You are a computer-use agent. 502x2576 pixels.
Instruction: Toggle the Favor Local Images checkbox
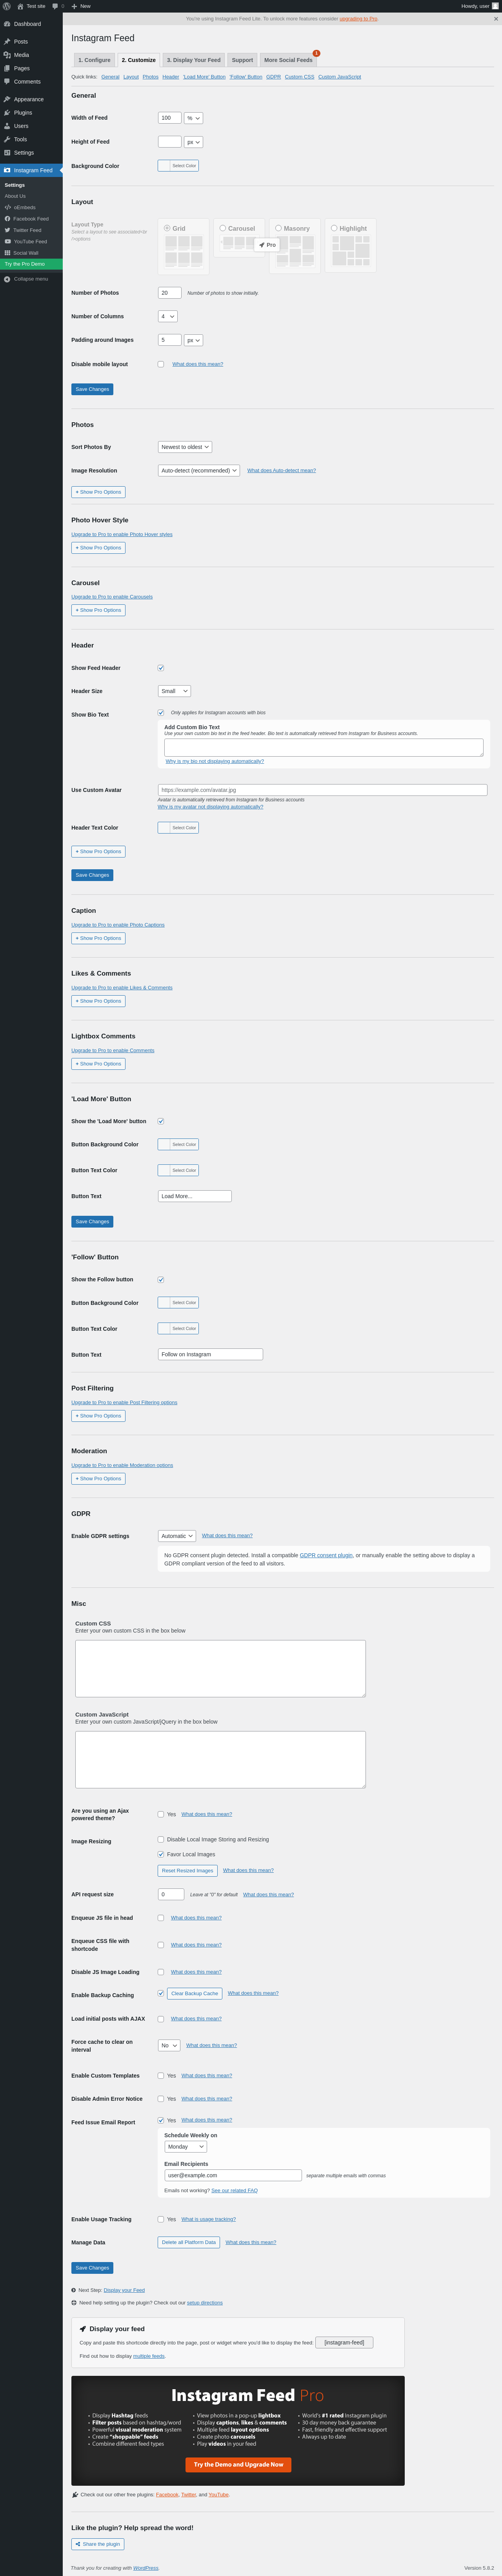point(161,1854)
